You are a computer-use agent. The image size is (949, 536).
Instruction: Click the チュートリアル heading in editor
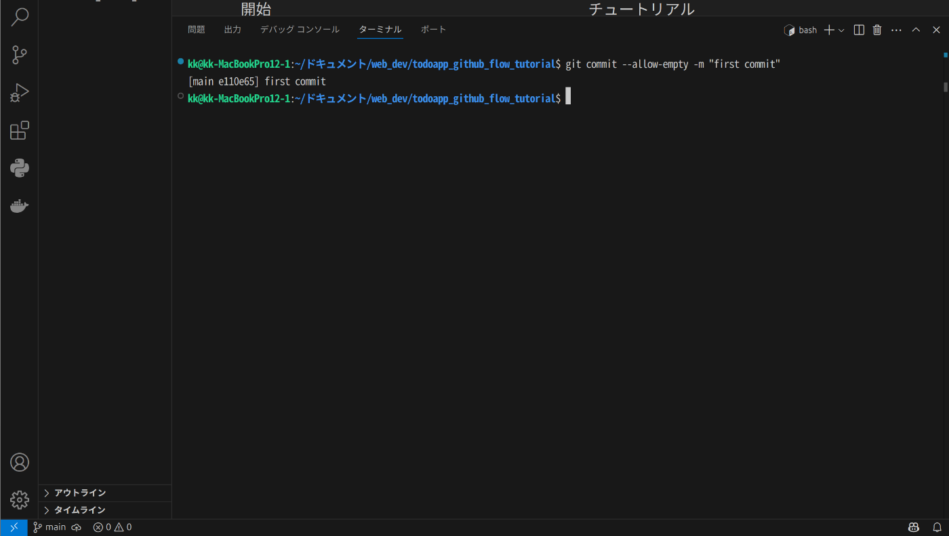coord(641,9)
